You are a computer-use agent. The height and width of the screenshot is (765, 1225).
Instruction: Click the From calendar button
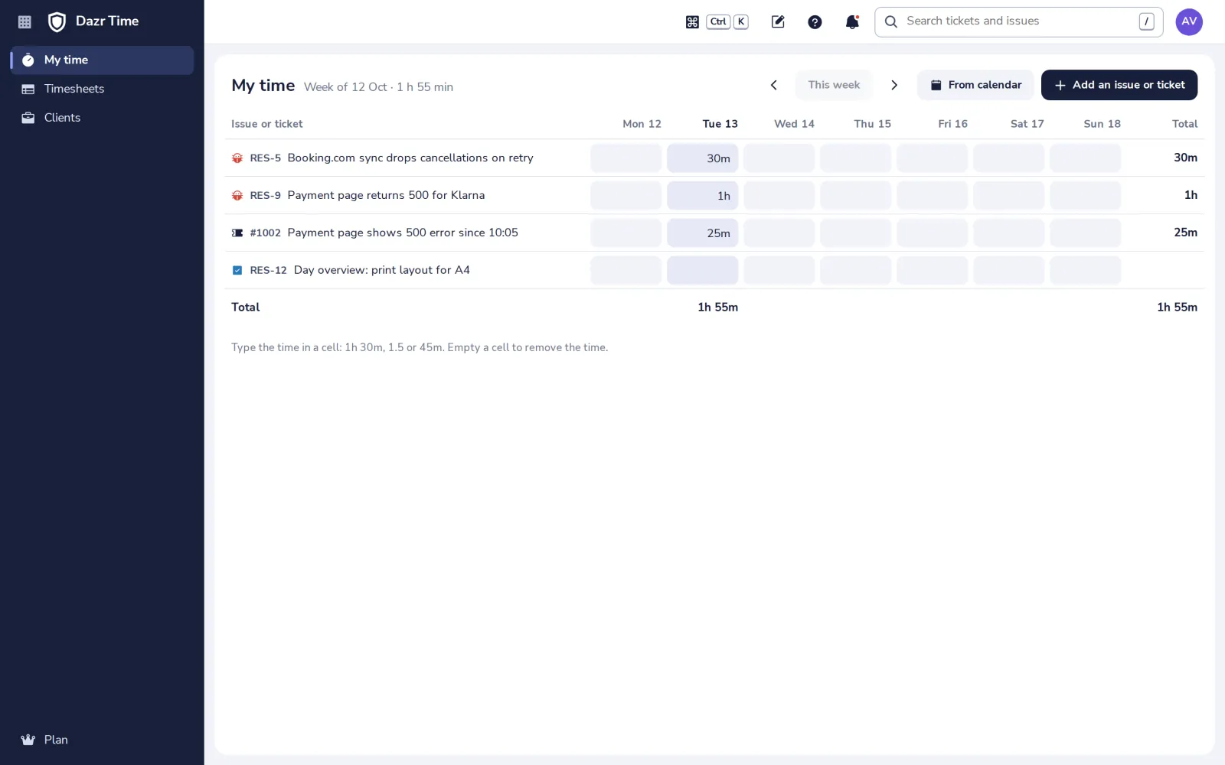(x=975, y=85)
